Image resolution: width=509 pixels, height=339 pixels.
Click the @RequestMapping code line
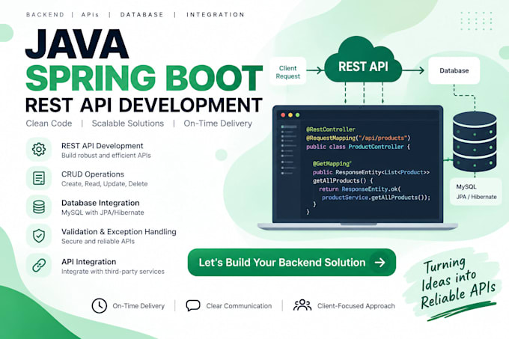pos(358,138)
